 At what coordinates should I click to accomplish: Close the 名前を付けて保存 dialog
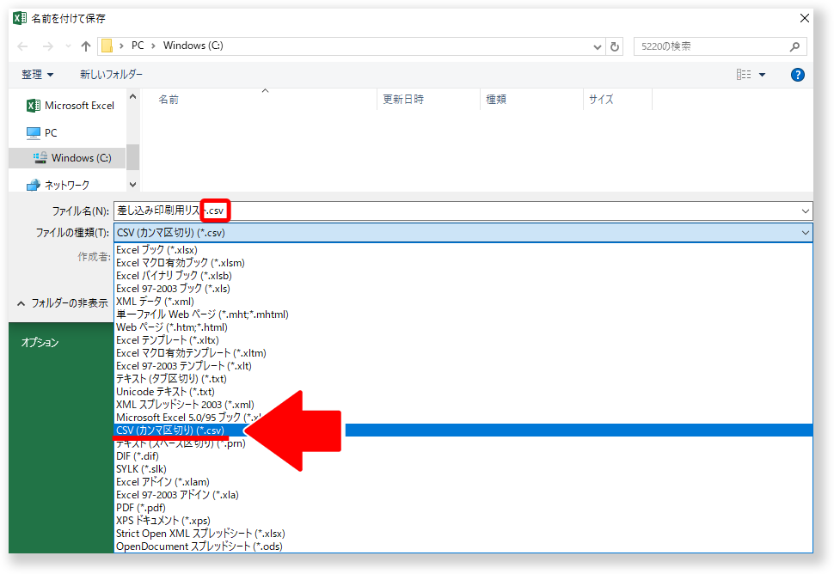[x=805, y=18]
